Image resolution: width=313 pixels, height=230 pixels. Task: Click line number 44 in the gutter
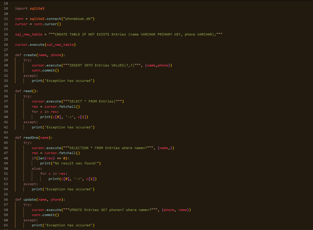[x=6, y=137]
